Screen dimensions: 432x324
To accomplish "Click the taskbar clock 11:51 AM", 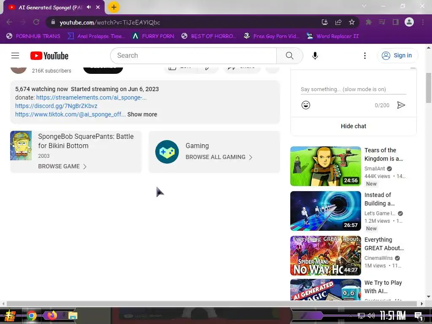I will tap(393, 316).
